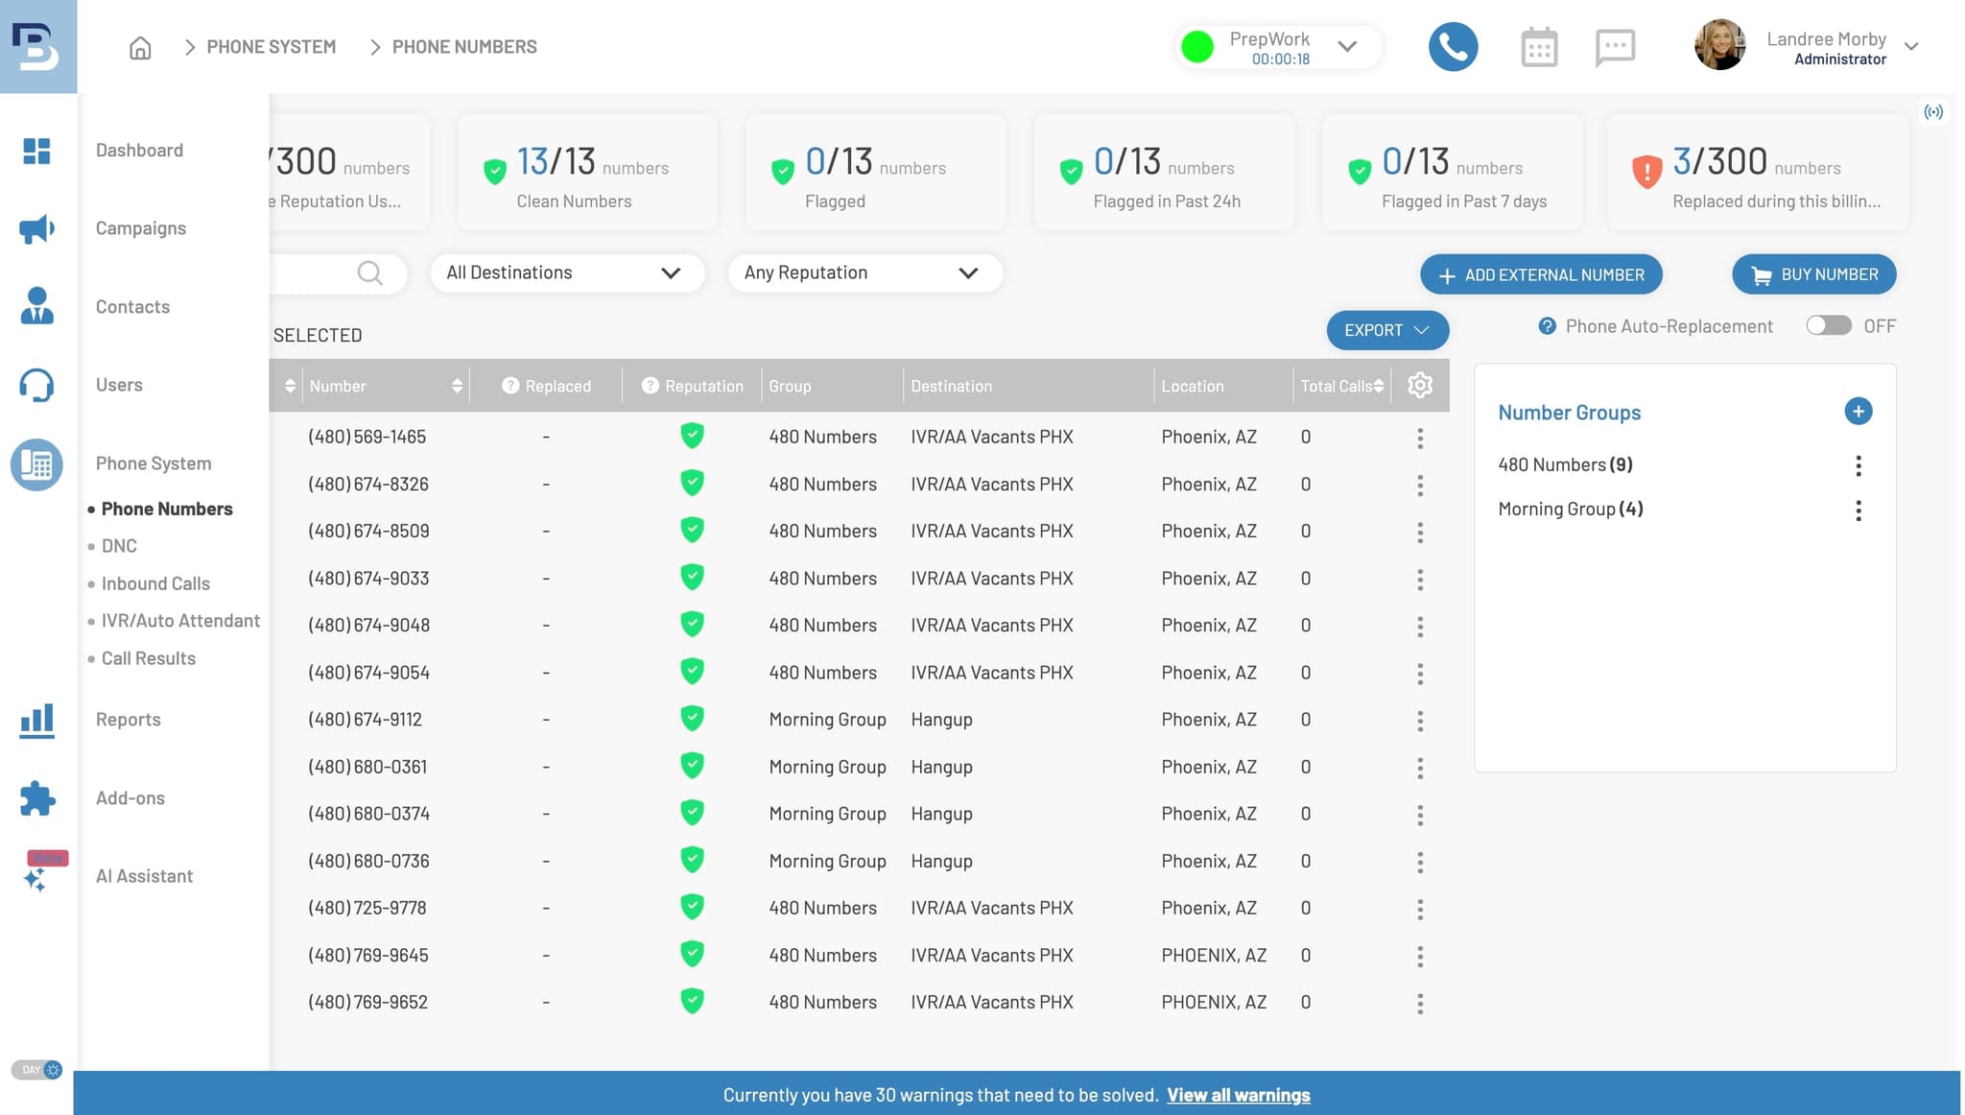
Task: Toggle Phone Auto-Replacement switch
Action: 1828,326
